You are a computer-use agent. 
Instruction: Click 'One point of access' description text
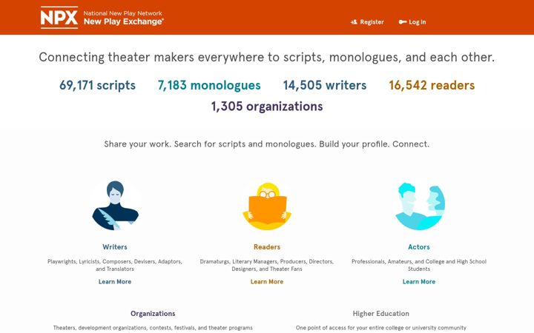tap(381, 328)
